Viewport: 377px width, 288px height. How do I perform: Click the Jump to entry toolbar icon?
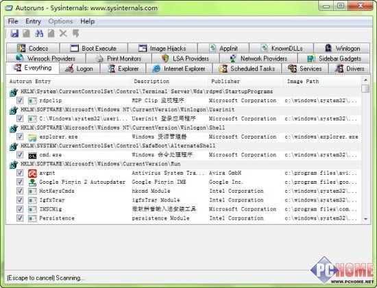(x=75, y=34)
